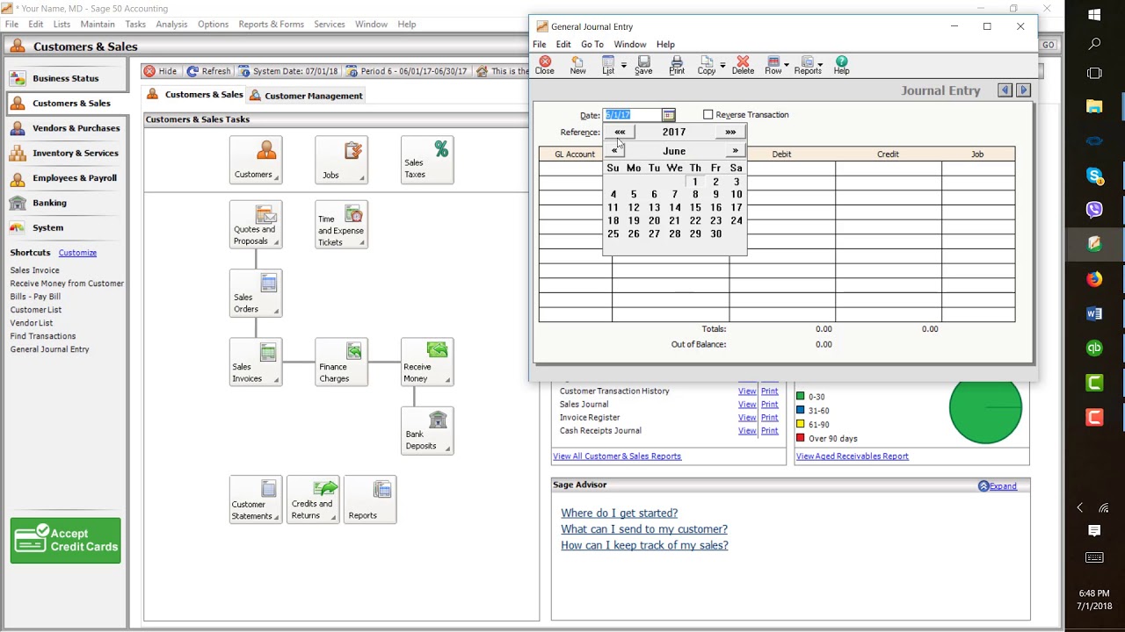
Task: Open the Sales Taxes task icon
Action: pos(427,160)
